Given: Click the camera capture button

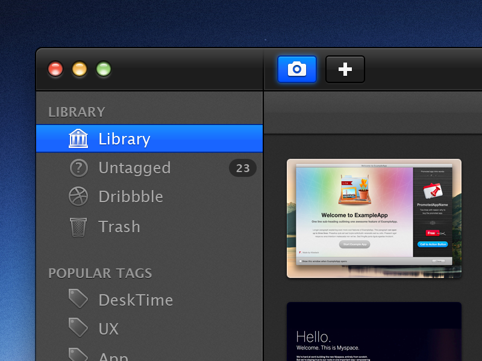Looking at the screenshot, I should 296,69.
